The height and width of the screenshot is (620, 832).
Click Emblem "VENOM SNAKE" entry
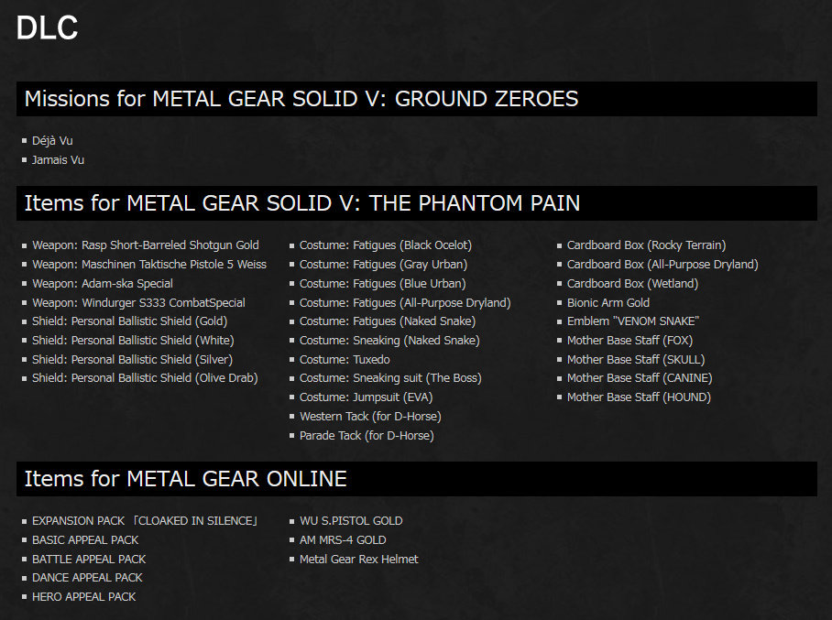[x=632, y=321]
